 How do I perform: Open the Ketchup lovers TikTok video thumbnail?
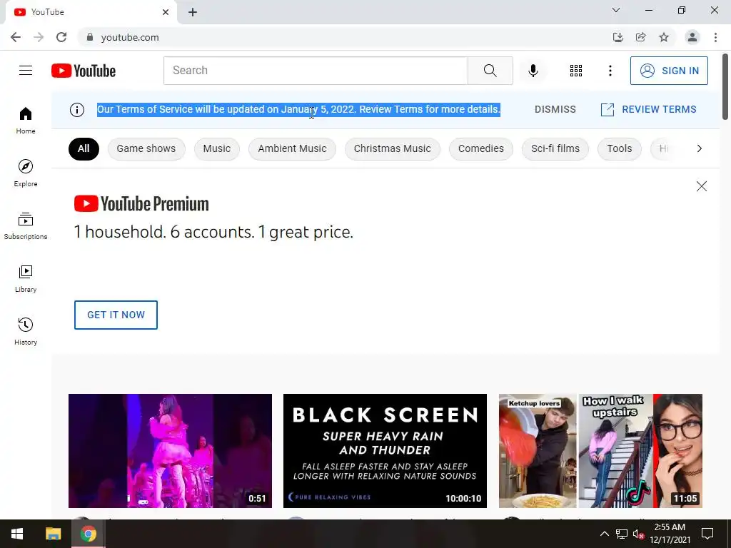coord(600,451)
